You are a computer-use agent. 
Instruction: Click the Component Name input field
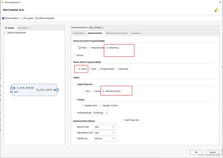click(154, 27)
